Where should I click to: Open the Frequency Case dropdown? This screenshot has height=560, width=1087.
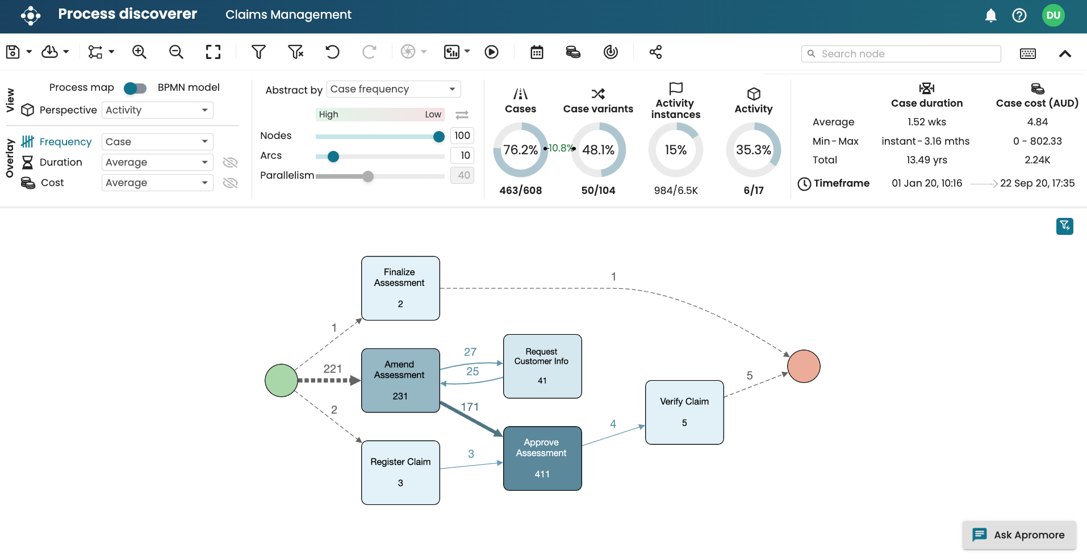click(x=157, y=142)
